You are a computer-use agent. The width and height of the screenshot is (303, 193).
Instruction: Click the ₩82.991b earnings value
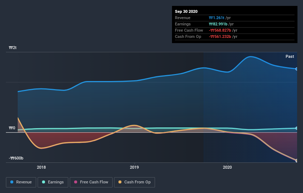218,24
